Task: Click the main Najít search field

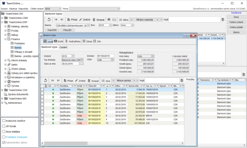Action: coord(194,20)
